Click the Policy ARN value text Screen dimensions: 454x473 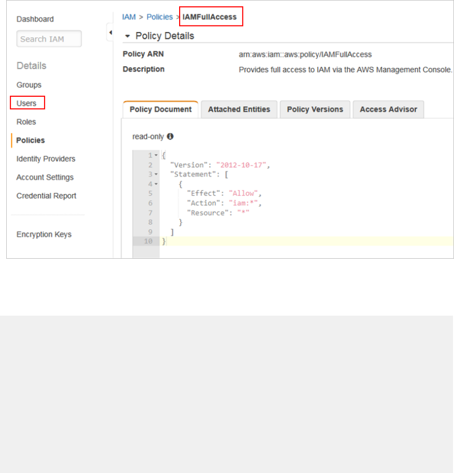tap(305, 54)
